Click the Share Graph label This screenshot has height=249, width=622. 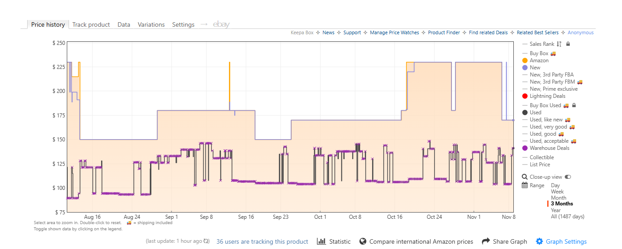[x=510, y=241]
